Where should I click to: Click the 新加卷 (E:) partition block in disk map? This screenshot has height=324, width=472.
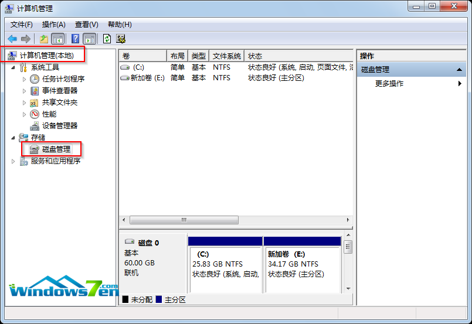302,268
